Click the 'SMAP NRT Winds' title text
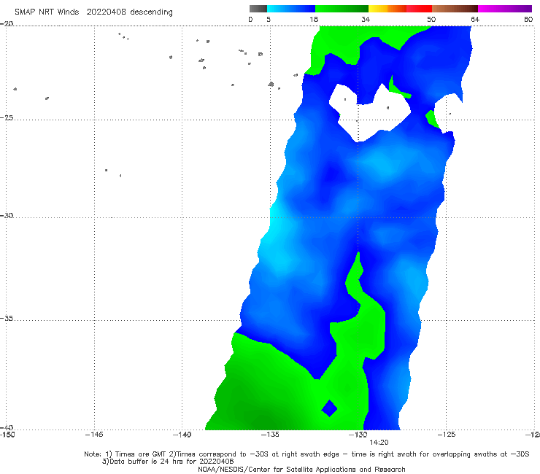Image resolution: width=540 pixels, height=474 pixels. pyautogui.click(x=47, y=12)
